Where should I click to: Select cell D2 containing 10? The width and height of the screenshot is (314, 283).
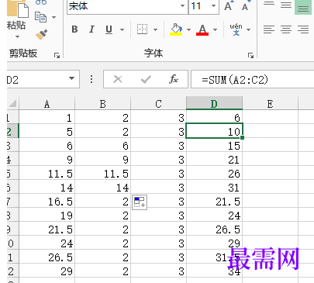pos(214,131)
